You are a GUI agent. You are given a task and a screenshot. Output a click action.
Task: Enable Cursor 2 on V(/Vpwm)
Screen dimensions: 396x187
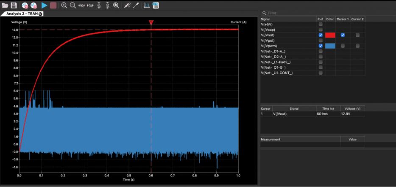click(357, 46)
